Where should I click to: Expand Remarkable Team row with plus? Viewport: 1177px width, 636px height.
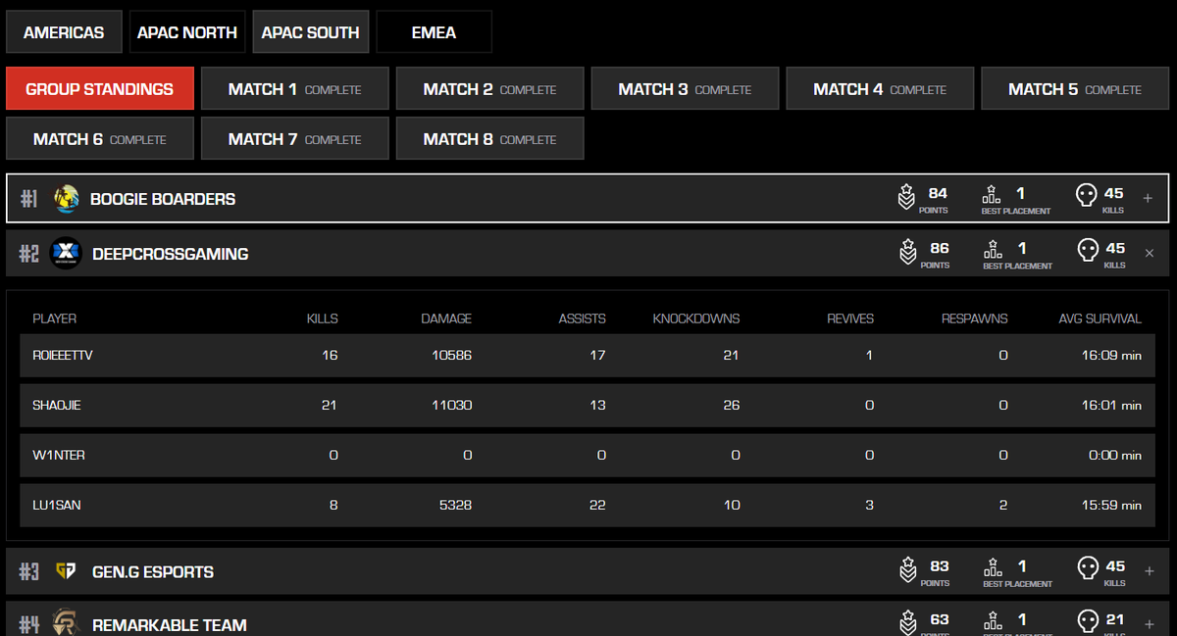tap(1150, 624)
